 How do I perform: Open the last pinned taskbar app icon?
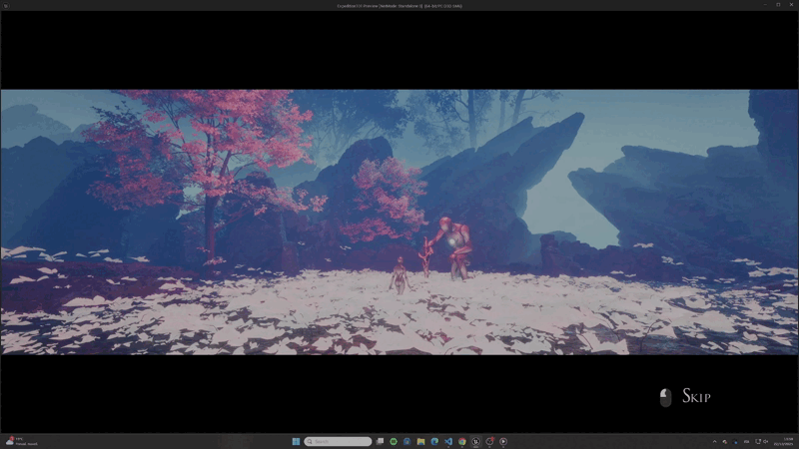(503, 441)
